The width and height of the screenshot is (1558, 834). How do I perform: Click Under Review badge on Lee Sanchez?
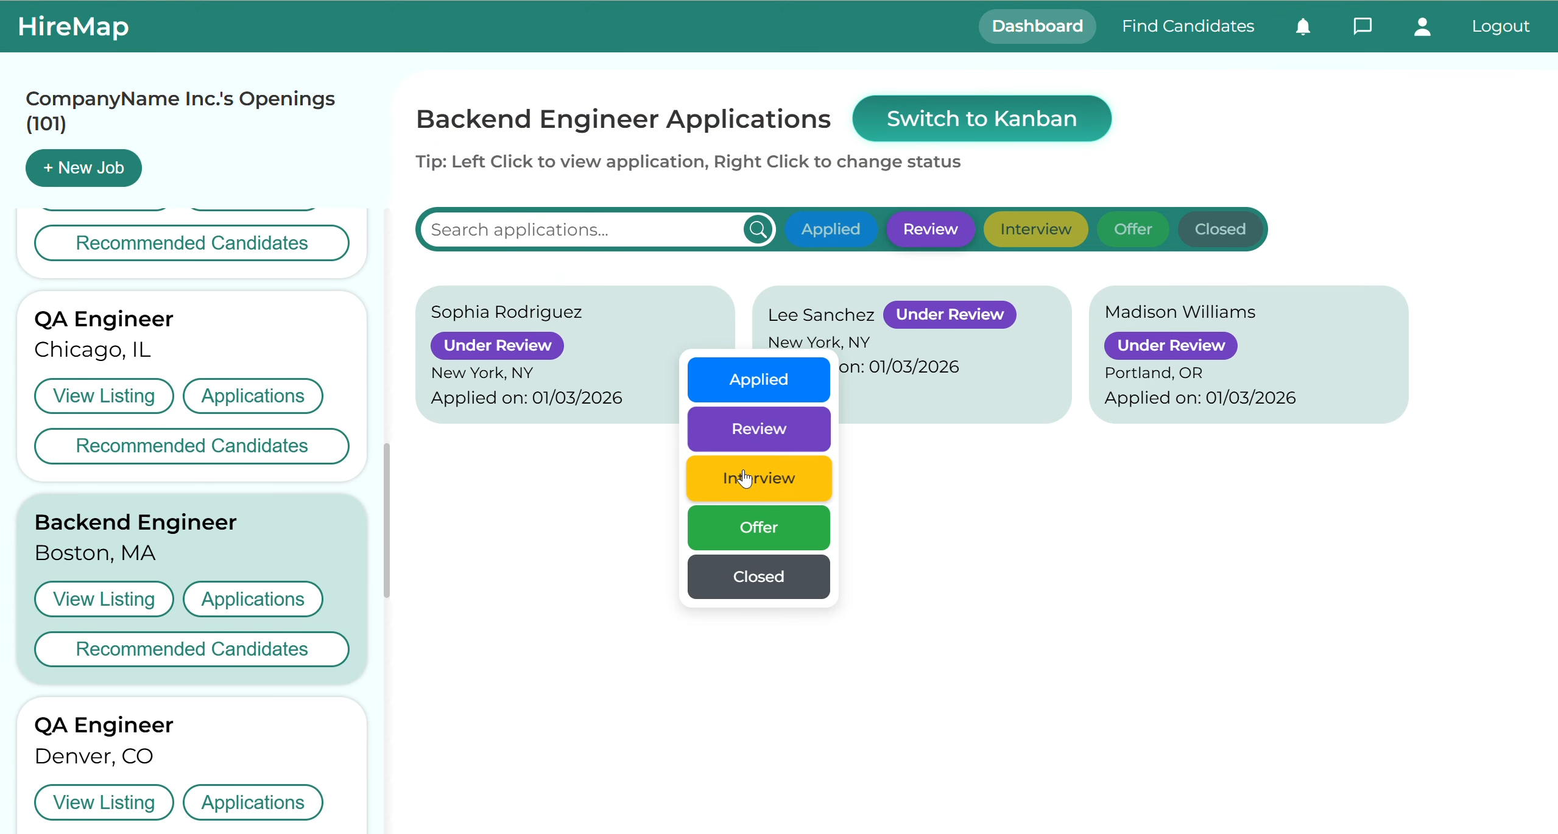pyautogui.click(x=950, y=315)
